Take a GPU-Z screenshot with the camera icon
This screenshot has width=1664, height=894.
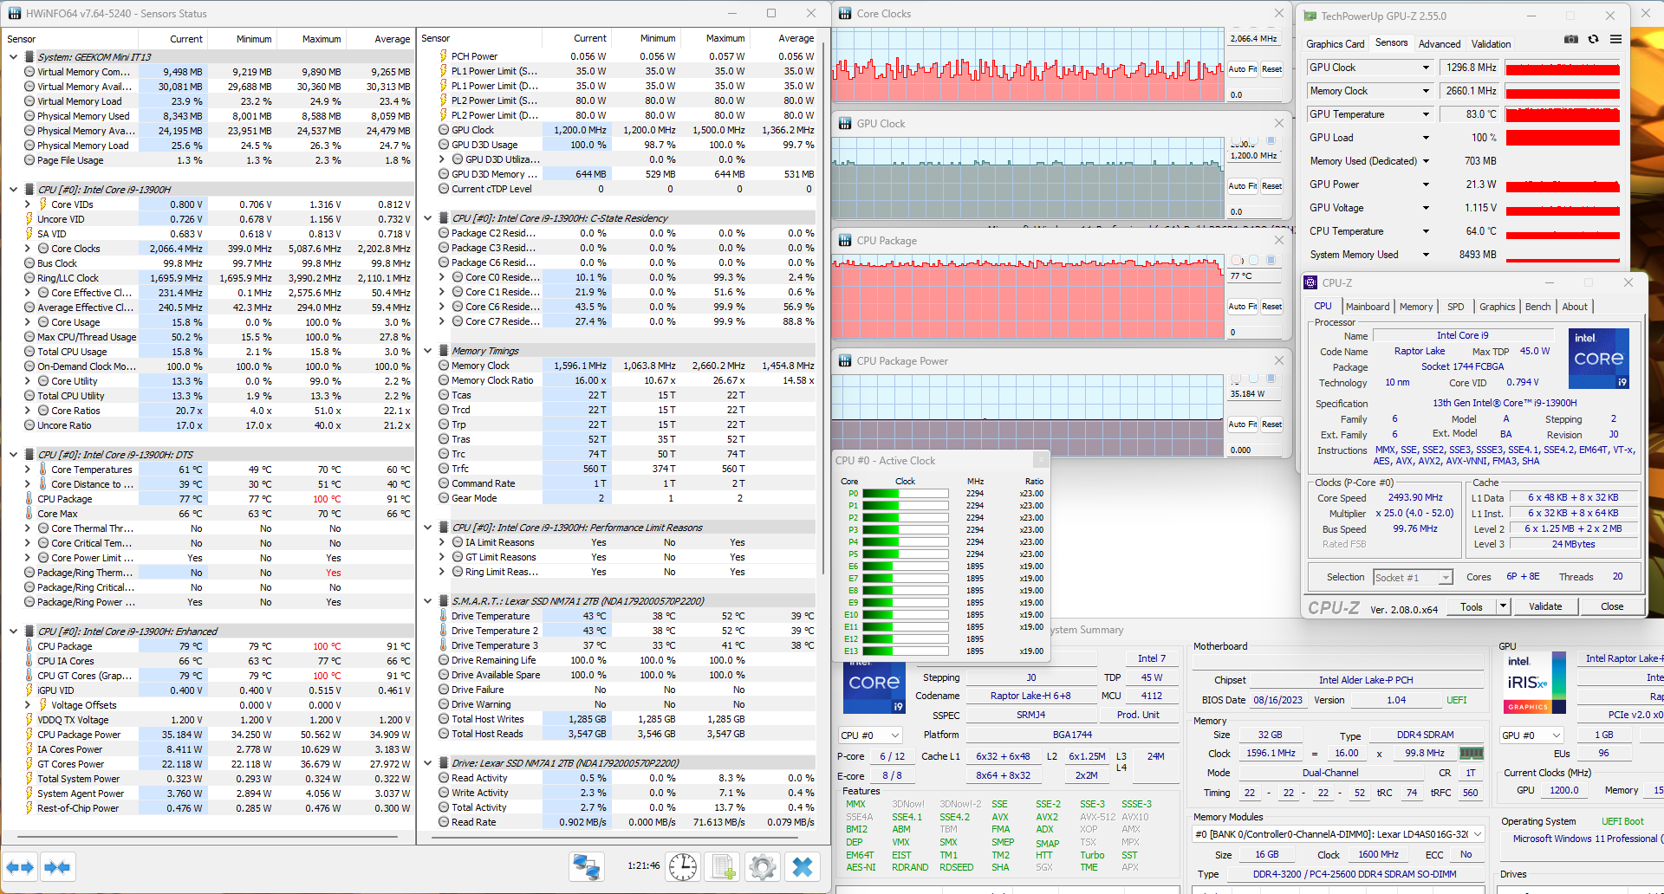[x=1570, y=39]
